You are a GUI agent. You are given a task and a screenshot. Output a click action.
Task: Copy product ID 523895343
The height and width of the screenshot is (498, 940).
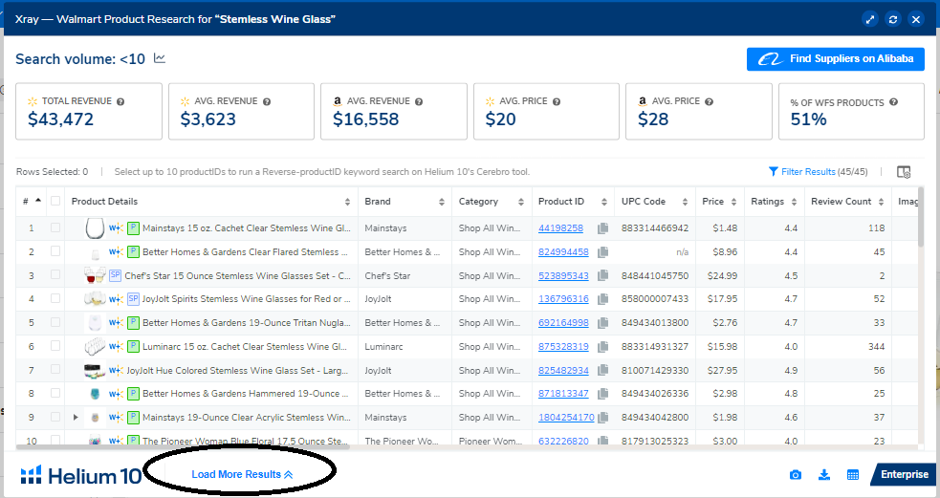pos(602,275)
